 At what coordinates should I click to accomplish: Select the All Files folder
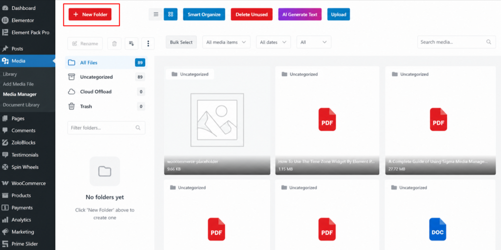[x=106, y=63]
